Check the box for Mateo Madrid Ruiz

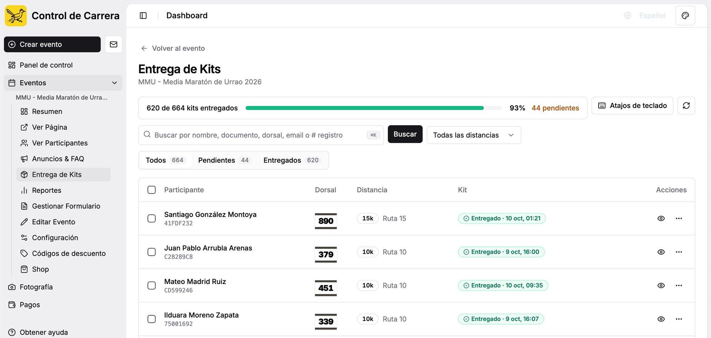[151, 285]
